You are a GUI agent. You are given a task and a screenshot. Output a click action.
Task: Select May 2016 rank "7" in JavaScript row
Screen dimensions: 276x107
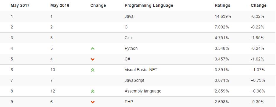[x=52, y=81]
